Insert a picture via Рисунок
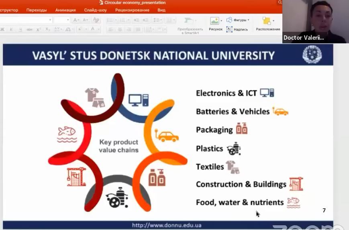The height and width of the screenshot is (230, 349). point(215,24)
